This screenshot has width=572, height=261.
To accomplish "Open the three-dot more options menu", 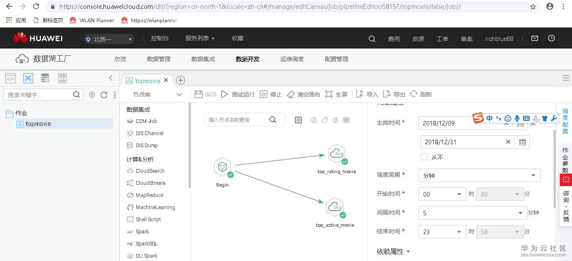I will pos(115,95).
